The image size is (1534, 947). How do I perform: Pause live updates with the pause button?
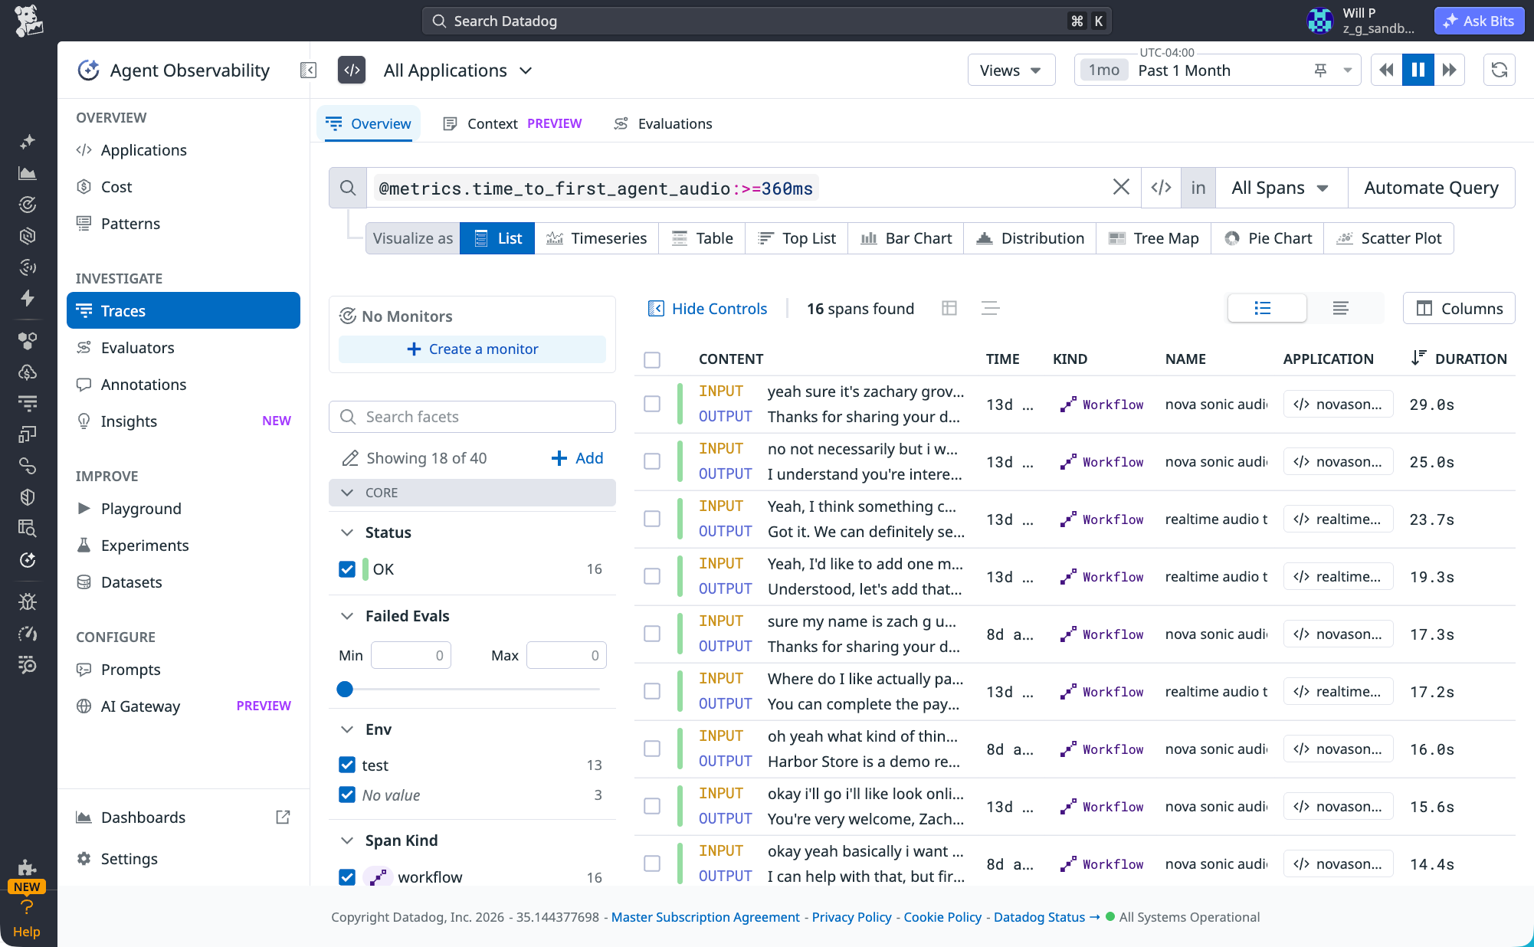1418,70
